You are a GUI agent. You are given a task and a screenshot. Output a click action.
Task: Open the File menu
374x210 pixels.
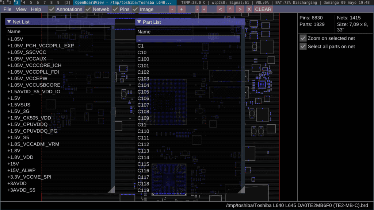[7, 9]
